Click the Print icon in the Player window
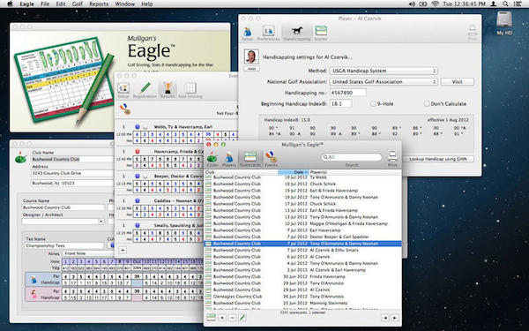529x331 pixels. coord(472,34)
